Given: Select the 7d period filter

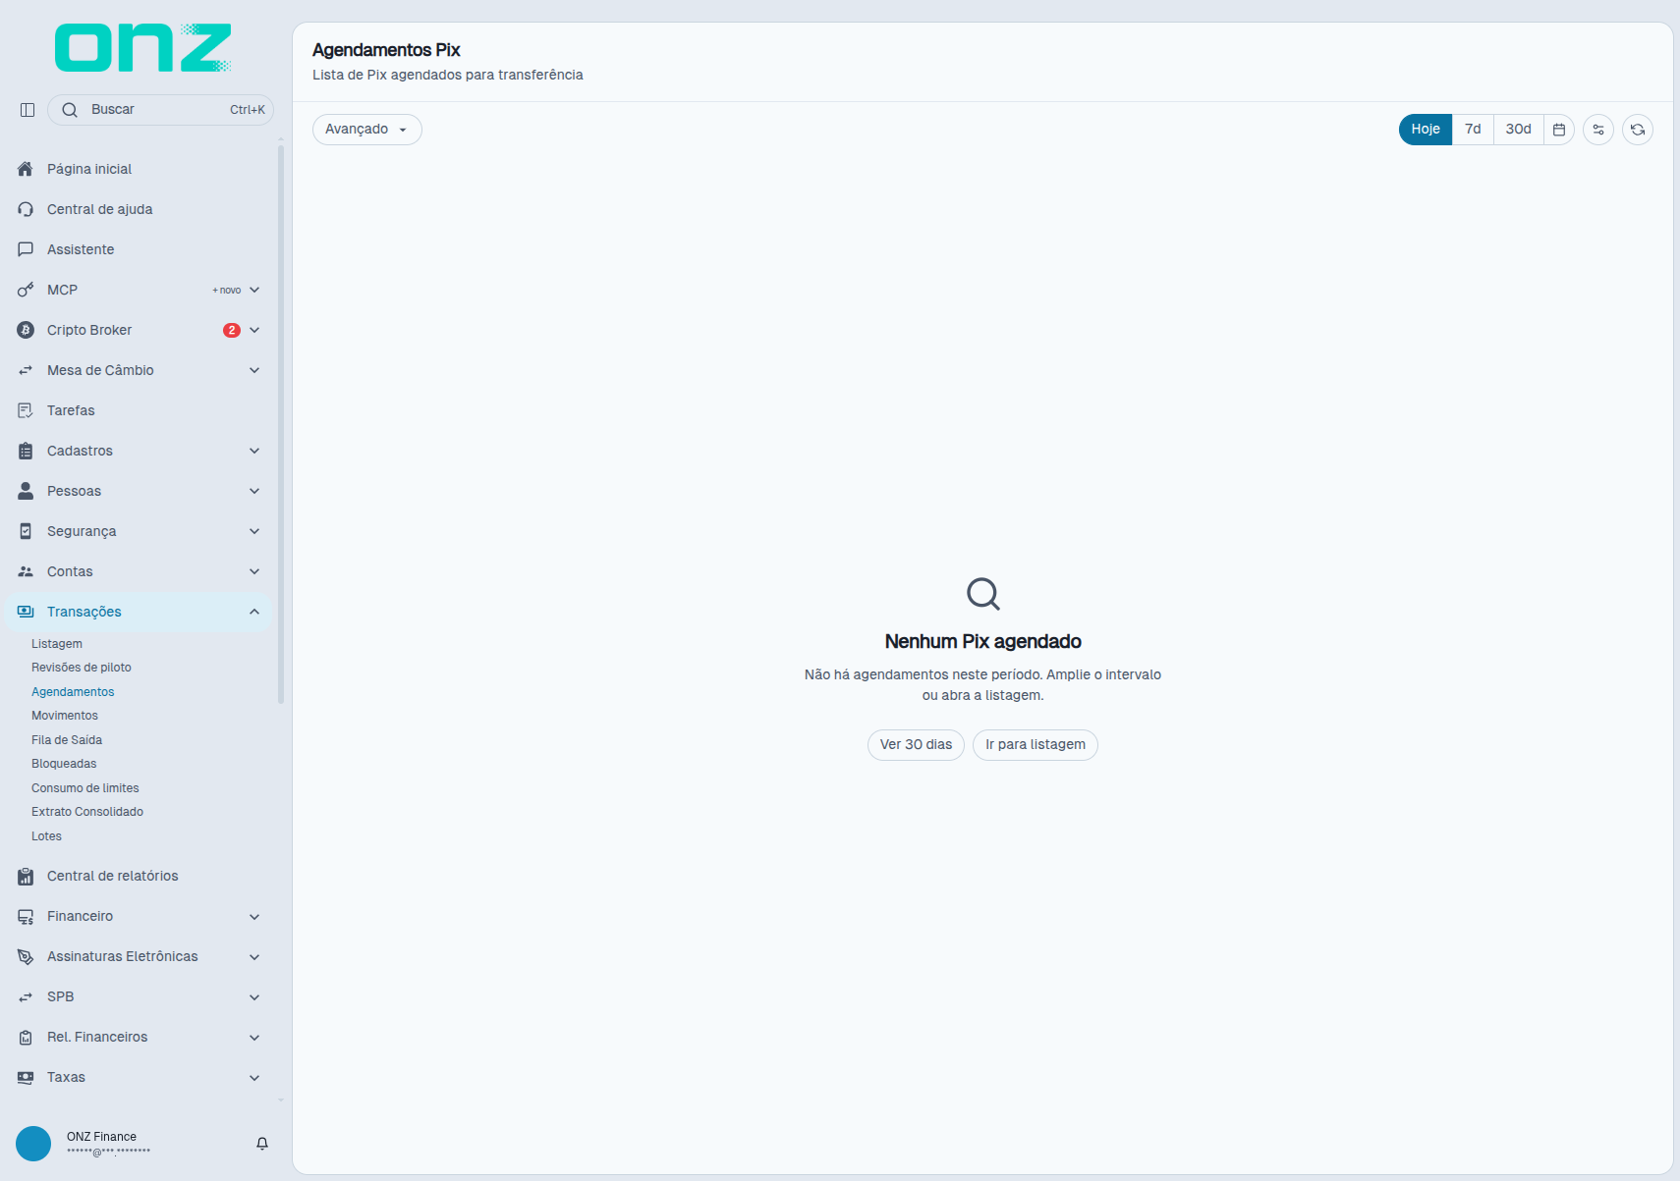Looking at the screenshot, I should click(1473, 130).
